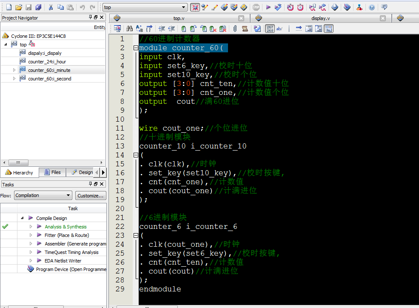Close the display.v tab
419x308 pixels.
pyautogui.click(x=383, y=18)
